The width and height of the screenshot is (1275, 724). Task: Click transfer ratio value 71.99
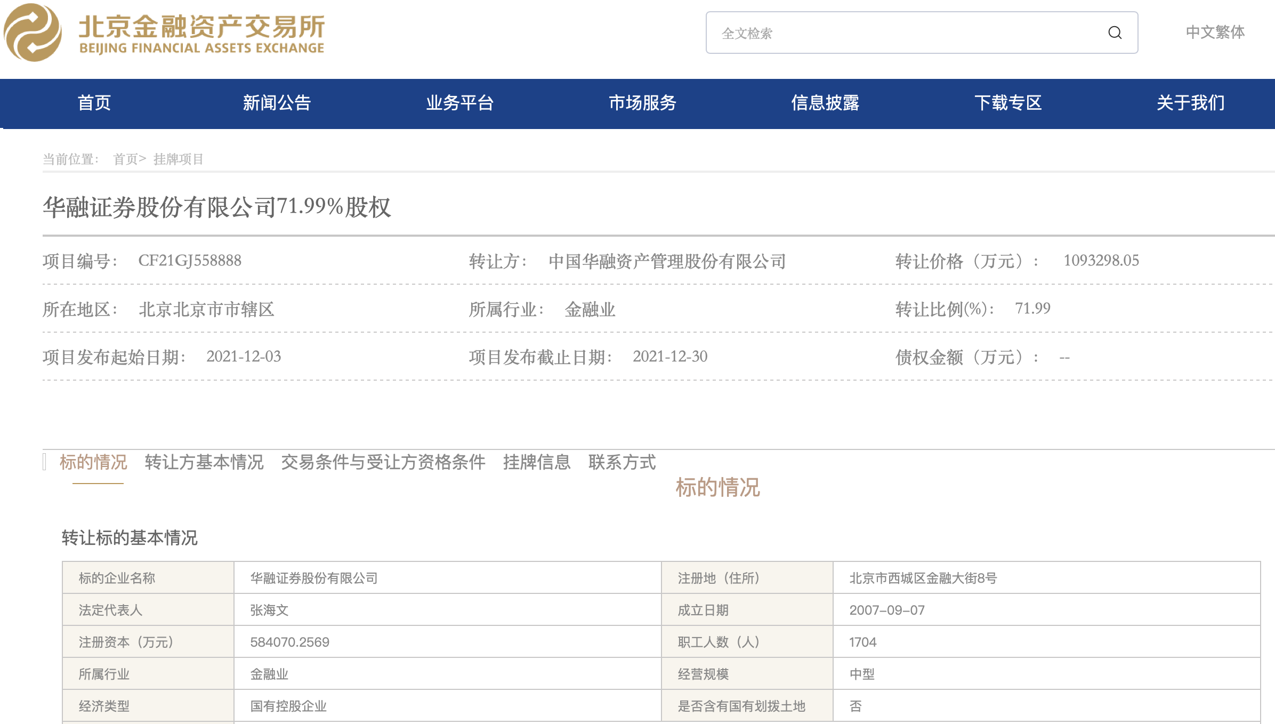[x=1032, y=309]
